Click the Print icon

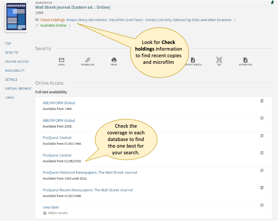coord(114,61)
